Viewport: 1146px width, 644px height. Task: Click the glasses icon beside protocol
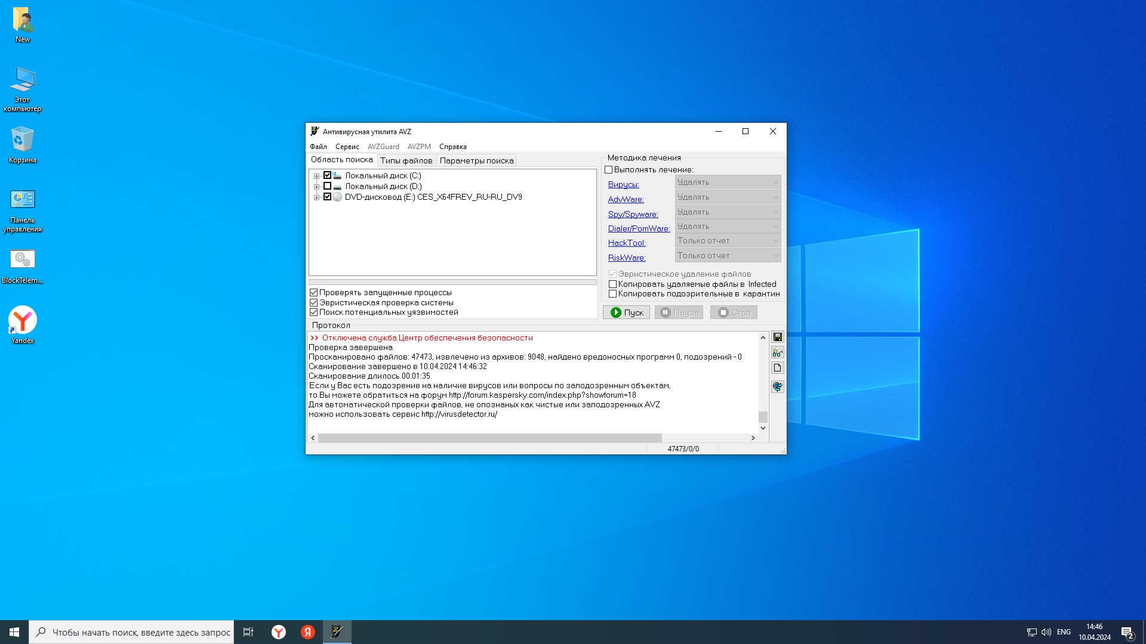coord(777,353)
